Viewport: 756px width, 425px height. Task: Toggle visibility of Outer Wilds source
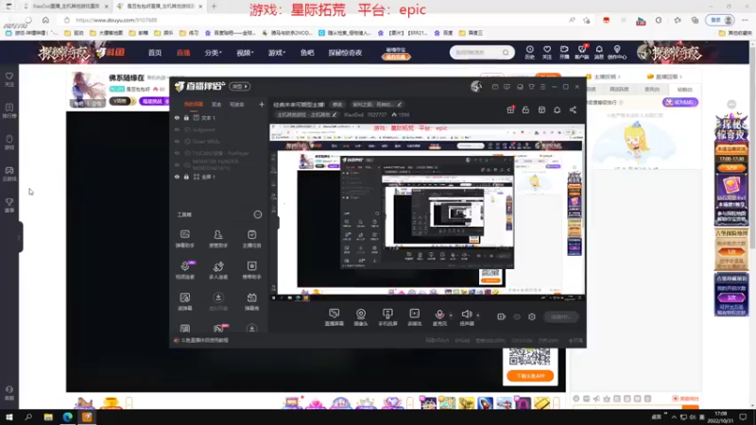pyautogui.click(x=177, y=141)
